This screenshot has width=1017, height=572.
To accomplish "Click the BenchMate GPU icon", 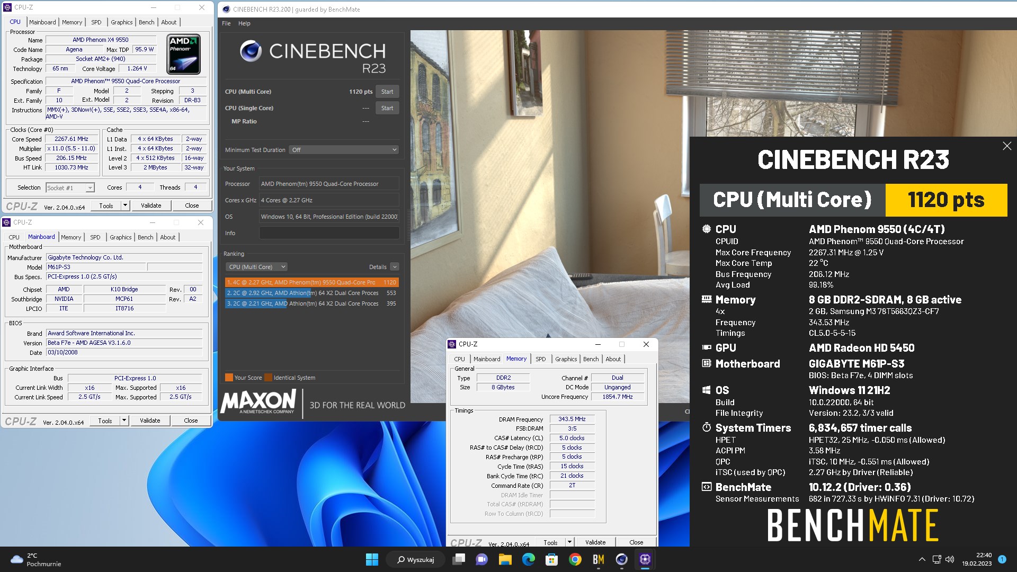I will 707,347.
